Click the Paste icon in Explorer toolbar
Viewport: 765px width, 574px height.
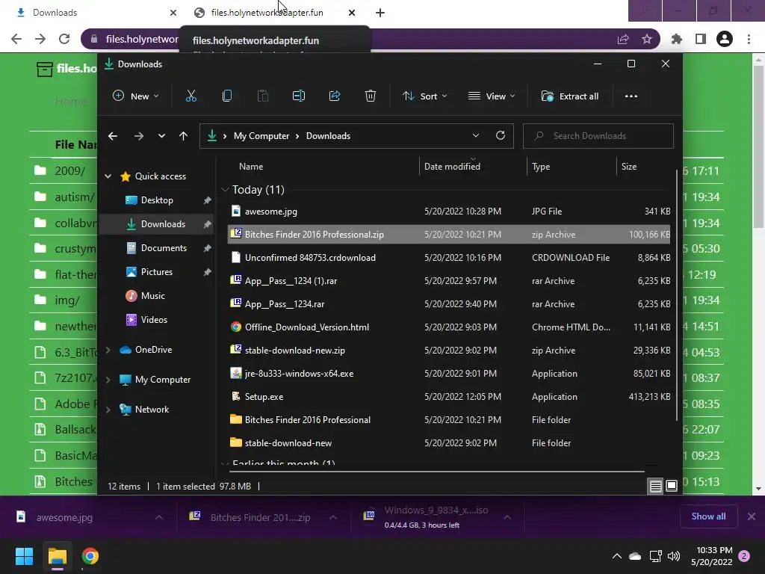(x=262, y=96)
